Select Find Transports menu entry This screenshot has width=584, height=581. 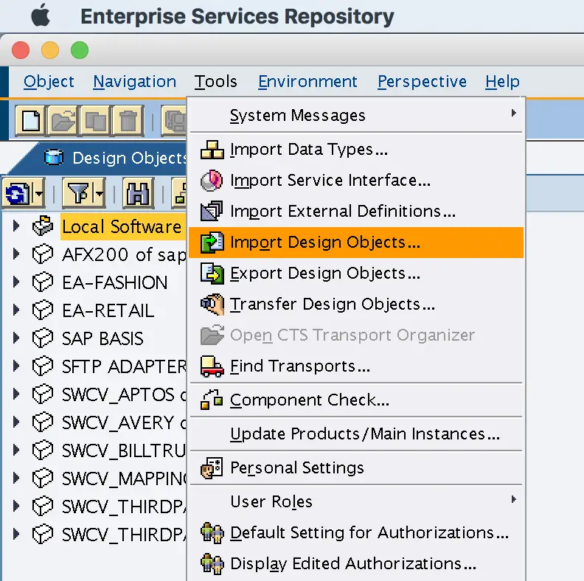pyautogui.click(x=356, y=366)
